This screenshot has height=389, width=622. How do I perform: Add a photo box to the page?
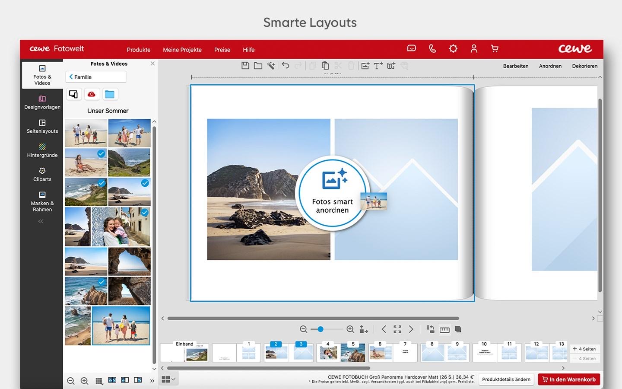click(x=365, y=66)
